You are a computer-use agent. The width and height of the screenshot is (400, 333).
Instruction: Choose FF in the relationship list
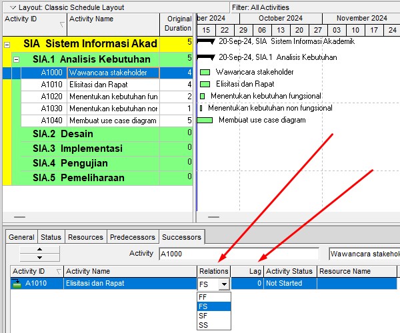click(214, 297)
